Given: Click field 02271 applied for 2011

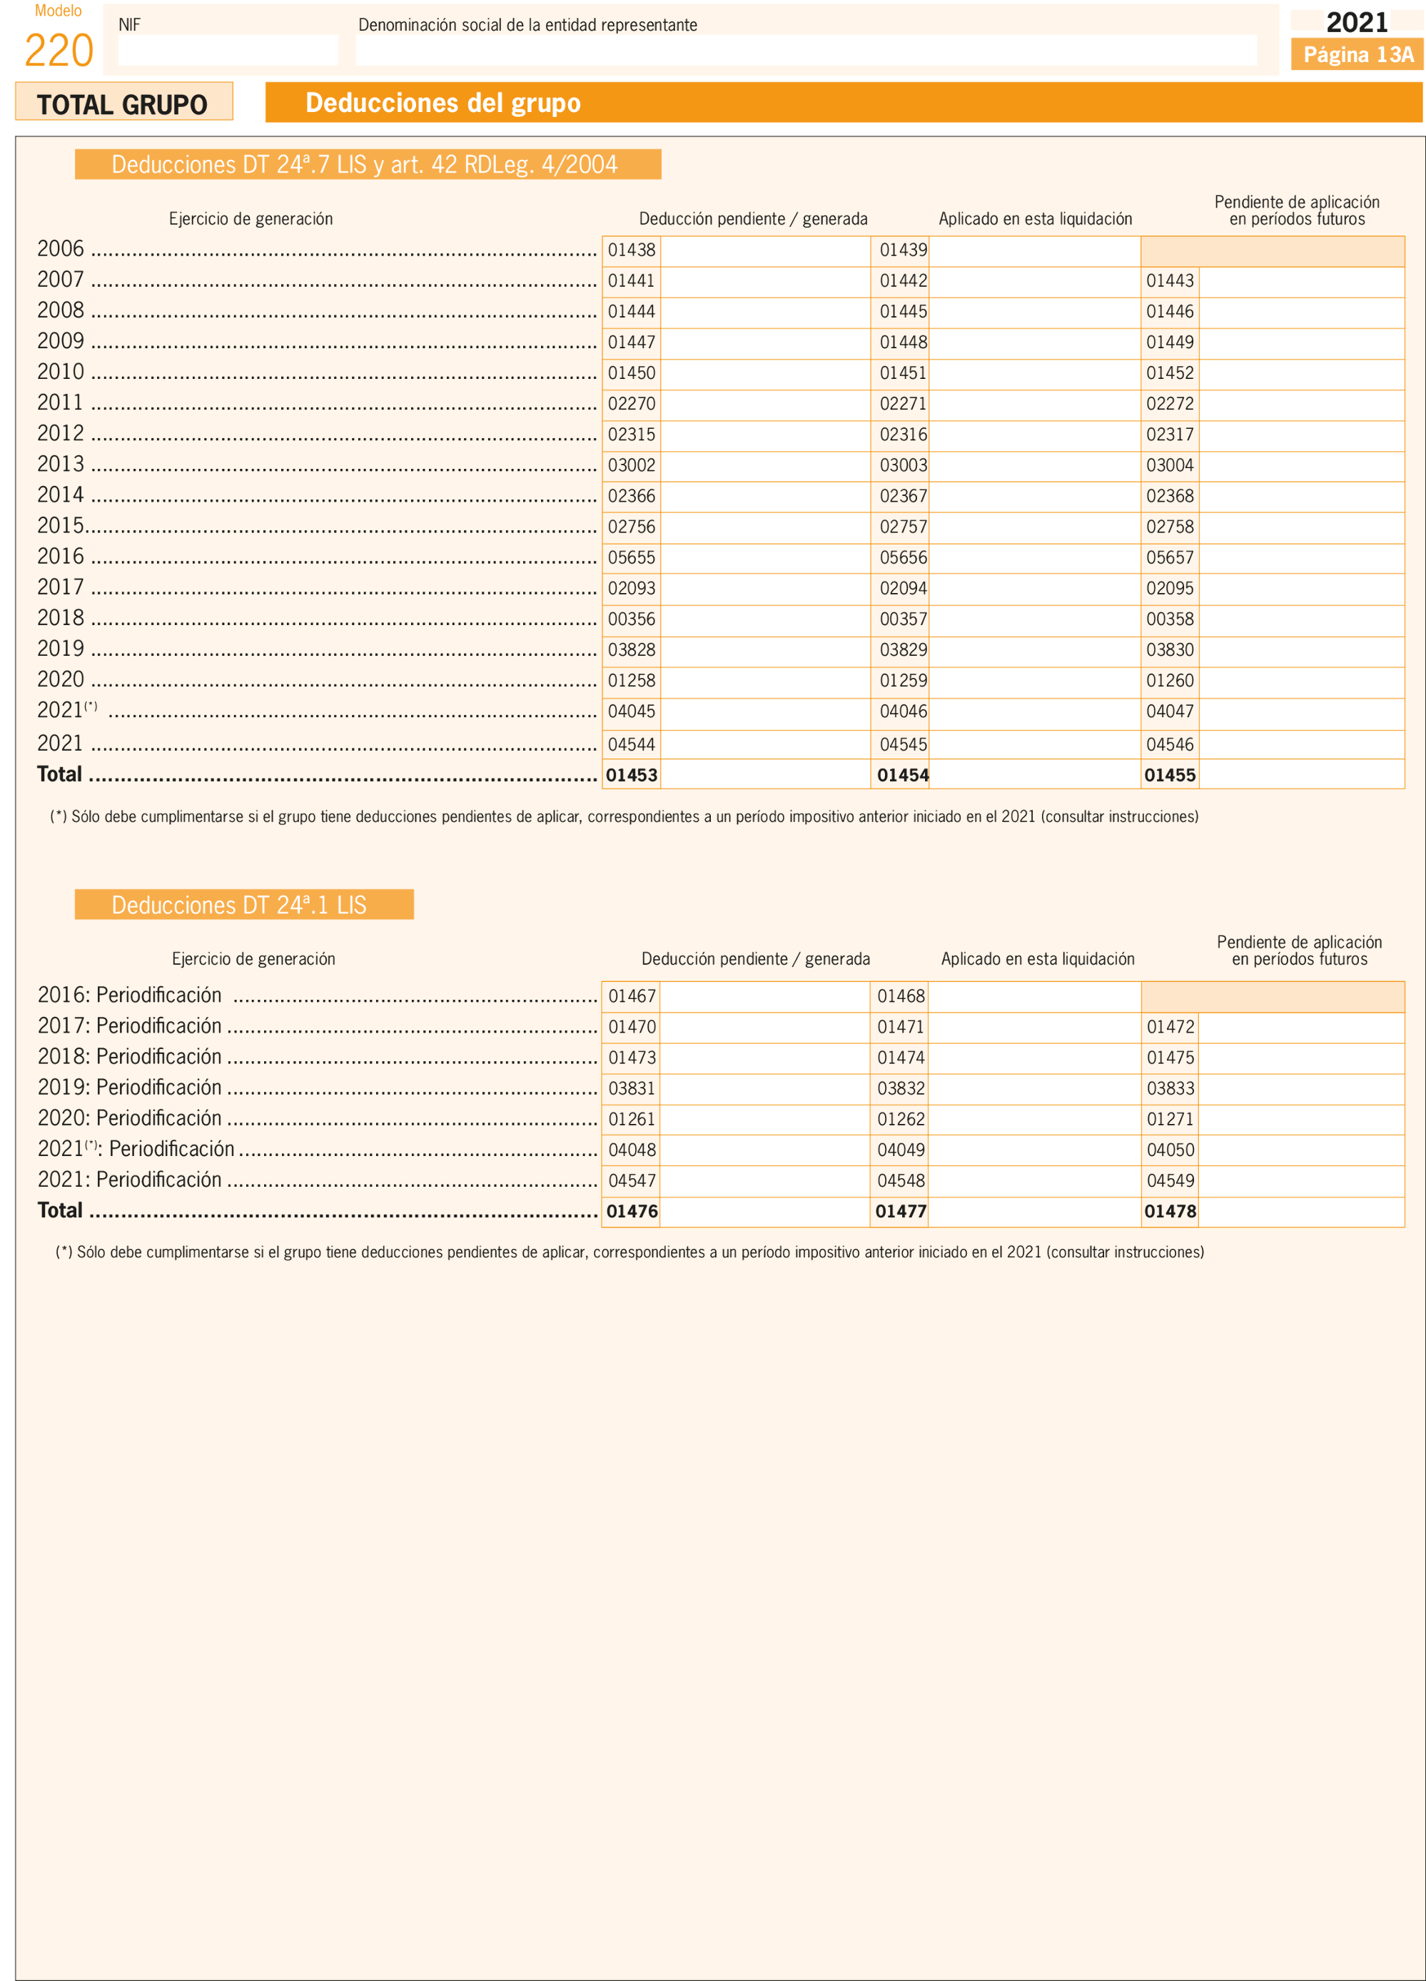Looking at the screenshot, I should 1033,405.
